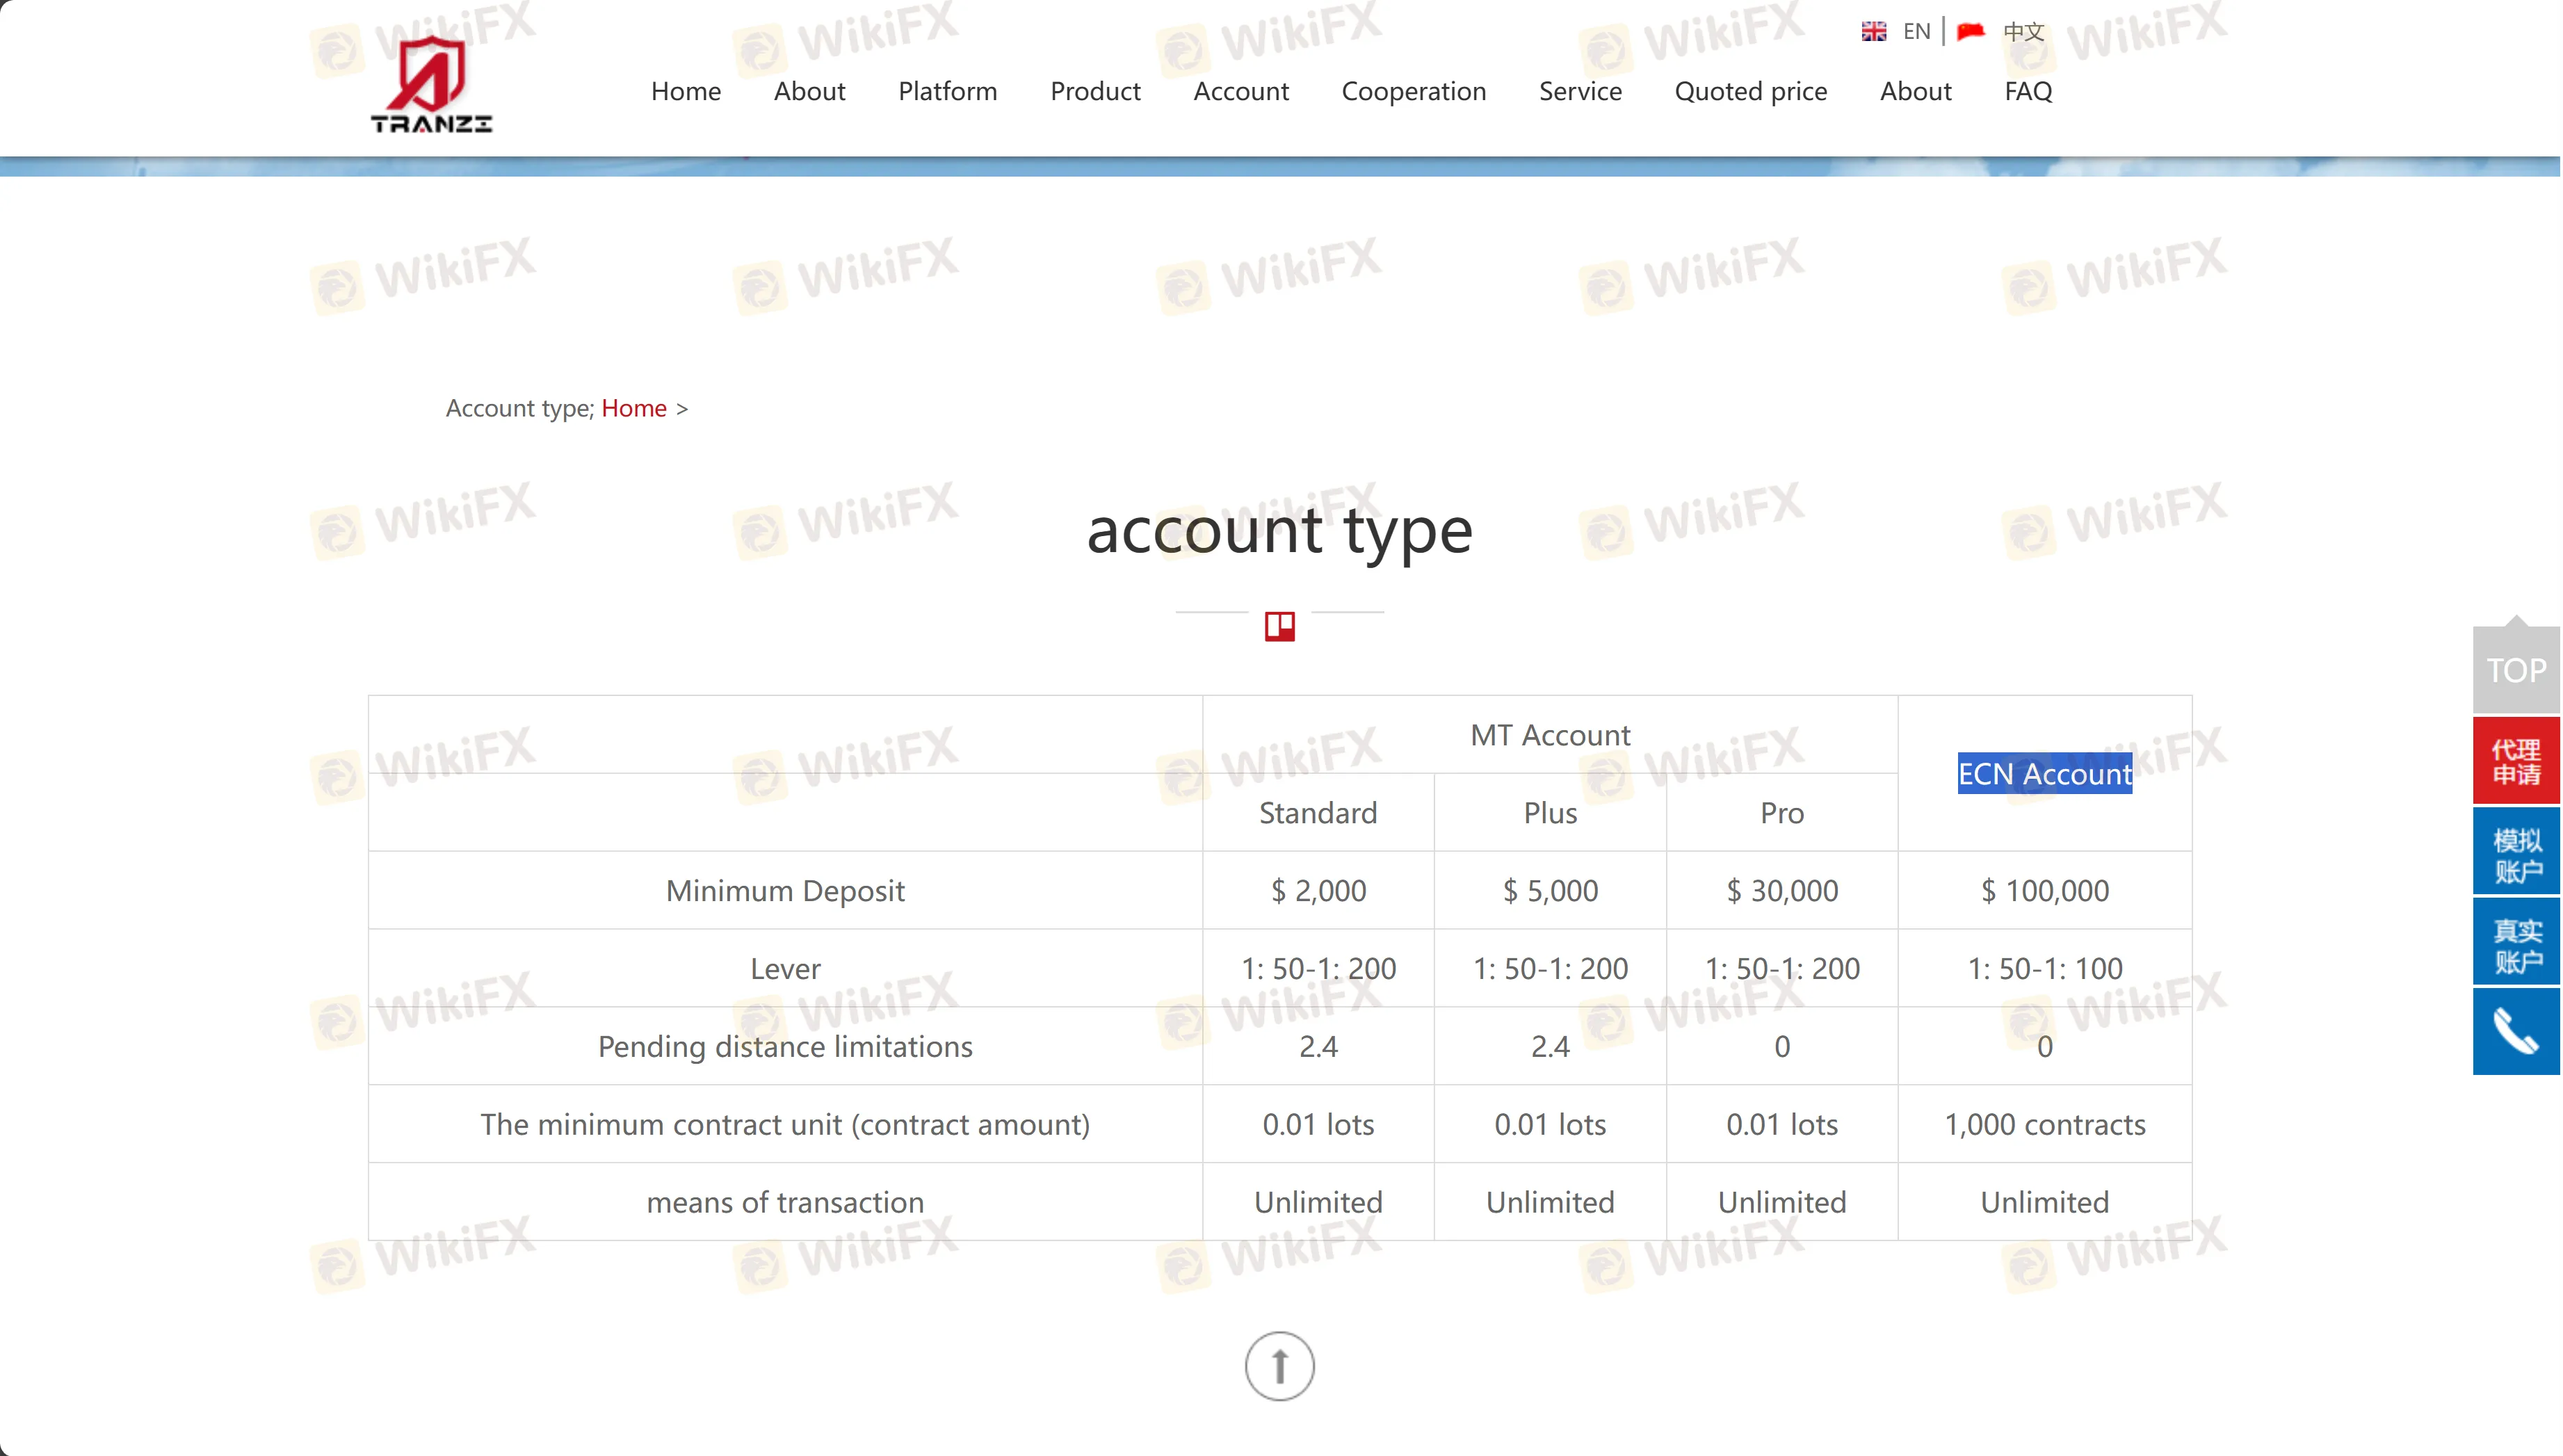Click the phone icon in right sidebar
Screen dimensions: 2563x1456
pos(2516,1031)
